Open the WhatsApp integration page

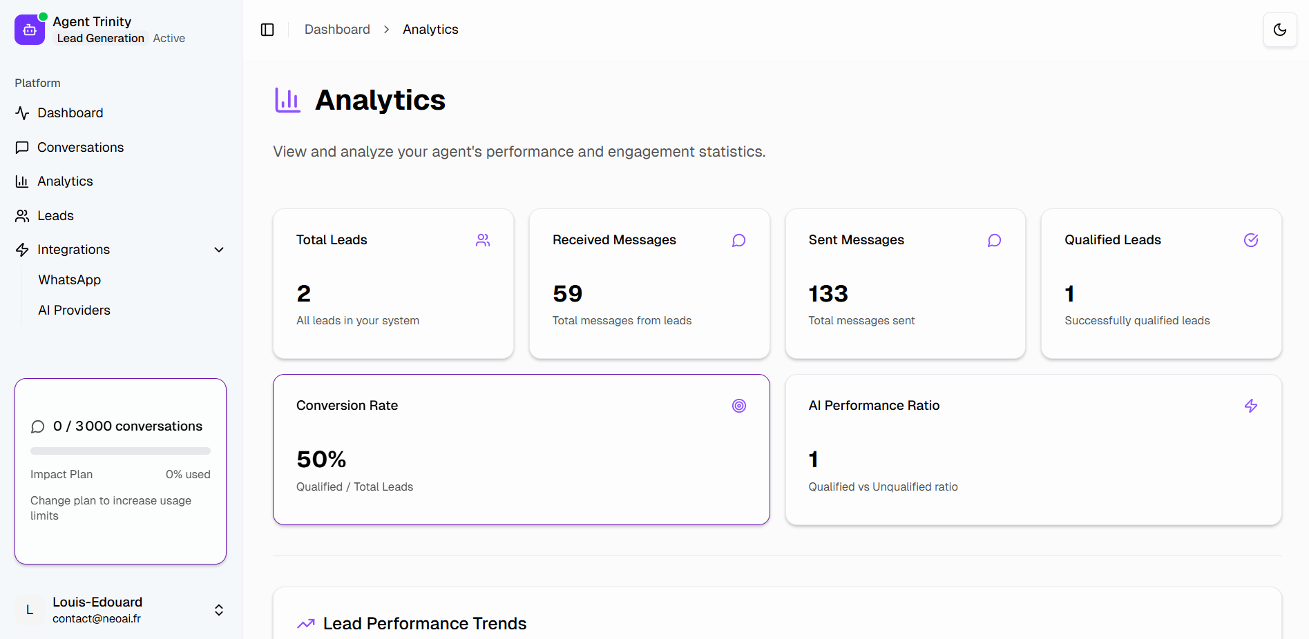tap(70, 280)
